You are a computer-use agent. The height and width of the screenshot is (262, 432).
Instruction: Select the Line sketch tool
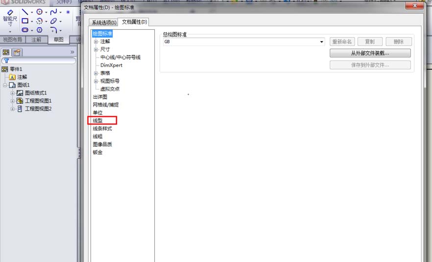pos(25,12)
